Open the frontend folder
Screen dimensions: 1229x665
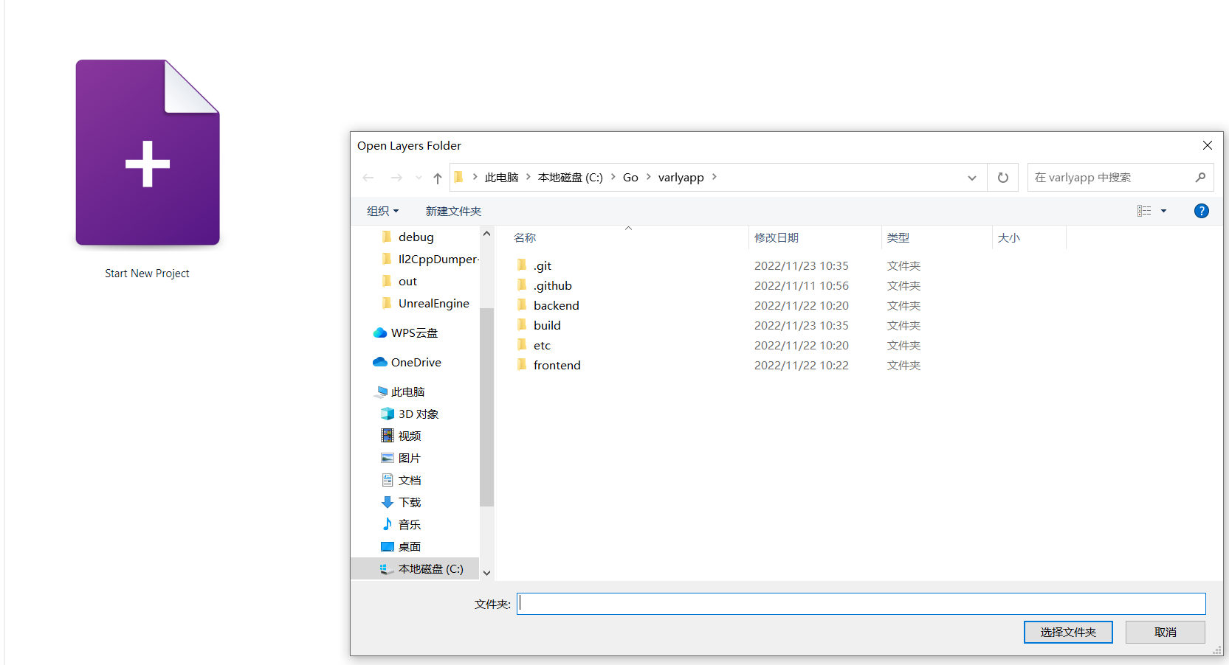pos(557,364)
